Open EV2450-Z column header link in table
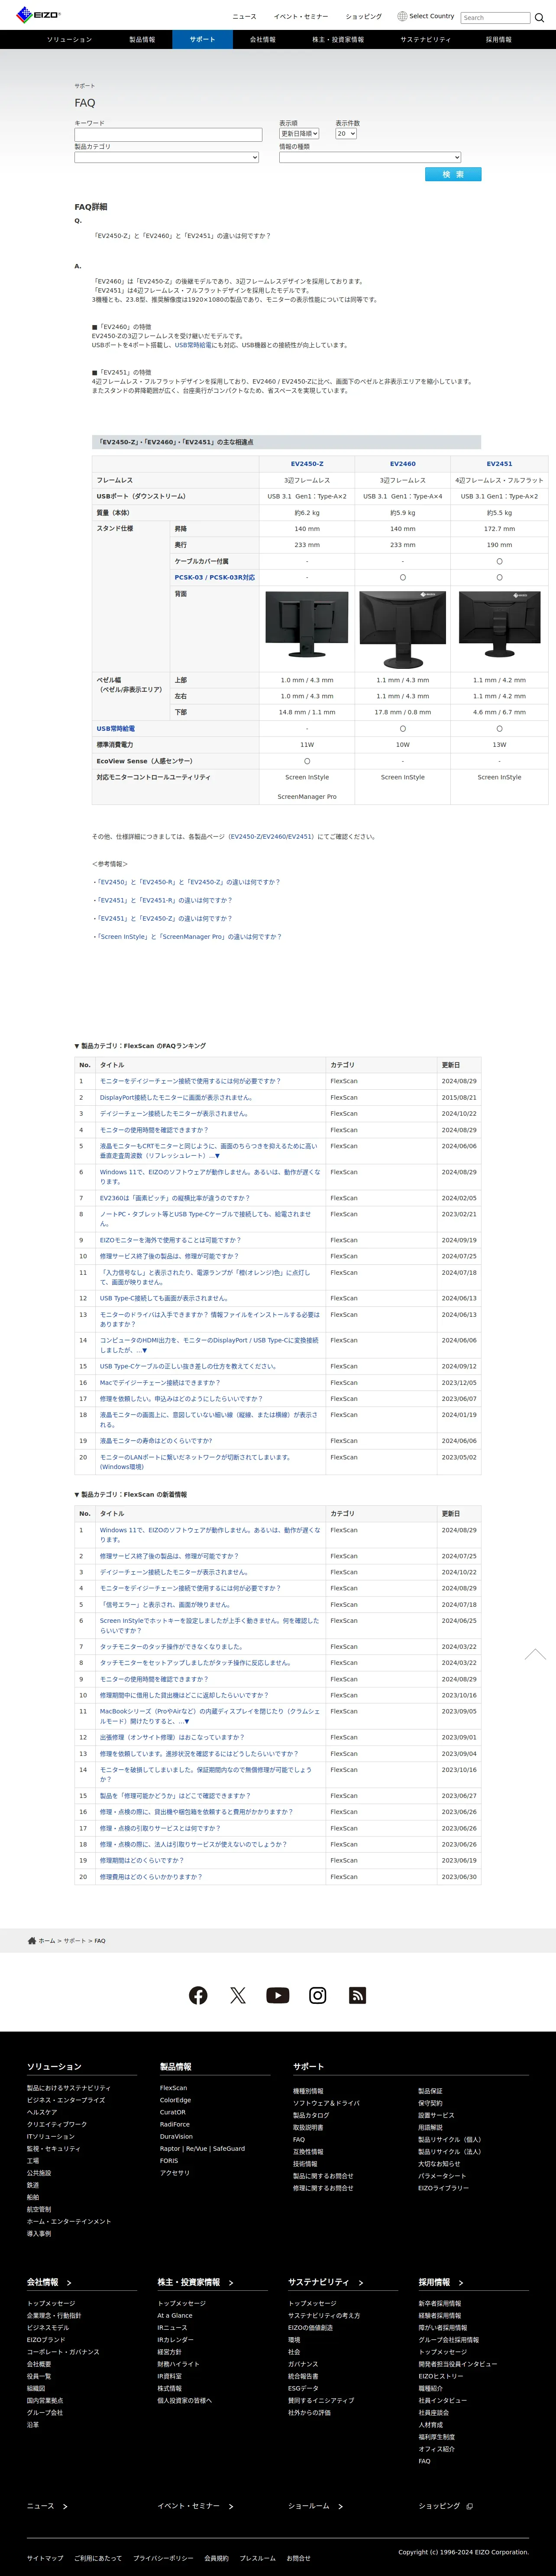The height and width of the screenshot is (2576, 556). pos(307,464)
